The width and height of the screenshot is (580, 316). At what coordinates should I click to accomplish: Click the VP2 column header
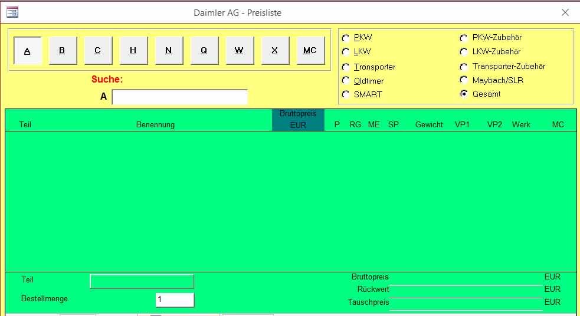click(494, 124)
